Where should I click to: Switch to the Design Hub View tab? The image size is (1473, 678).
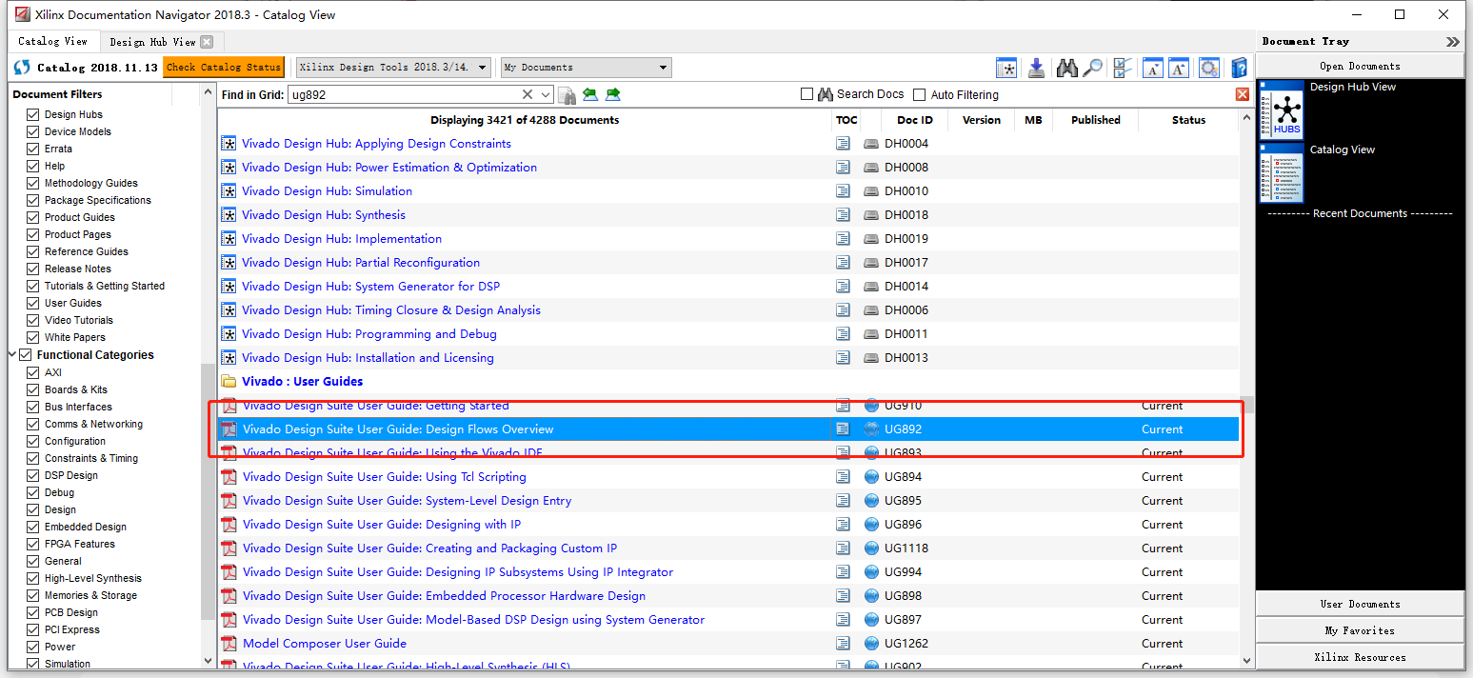154,42
